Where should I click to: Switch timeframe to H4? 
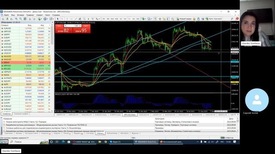[125, 19]
